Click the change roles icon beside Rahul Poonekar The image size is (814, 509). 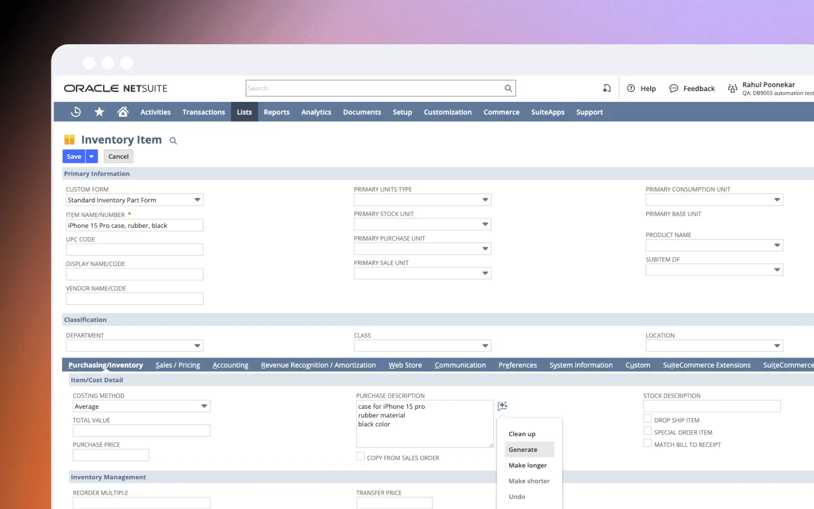click(x=733, y=88)
